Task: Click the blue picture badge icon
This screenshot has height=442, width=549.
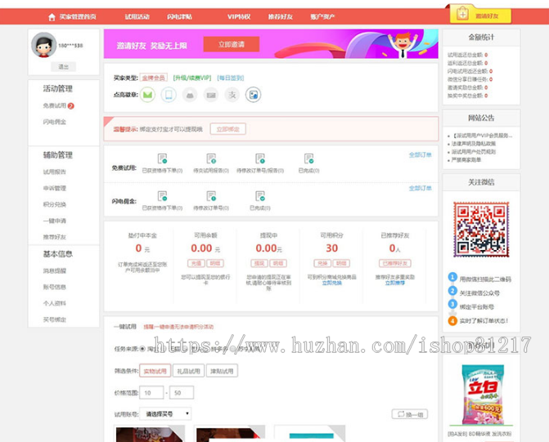Action: (253, 95)
